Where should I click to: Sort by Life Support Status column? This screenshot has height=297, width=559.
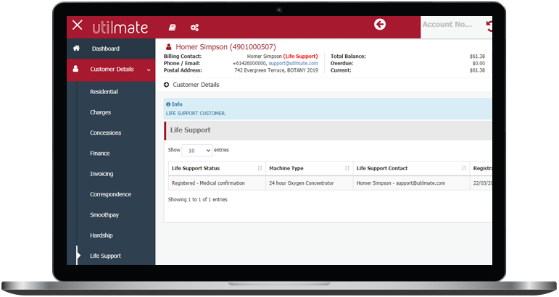[260, 168]
